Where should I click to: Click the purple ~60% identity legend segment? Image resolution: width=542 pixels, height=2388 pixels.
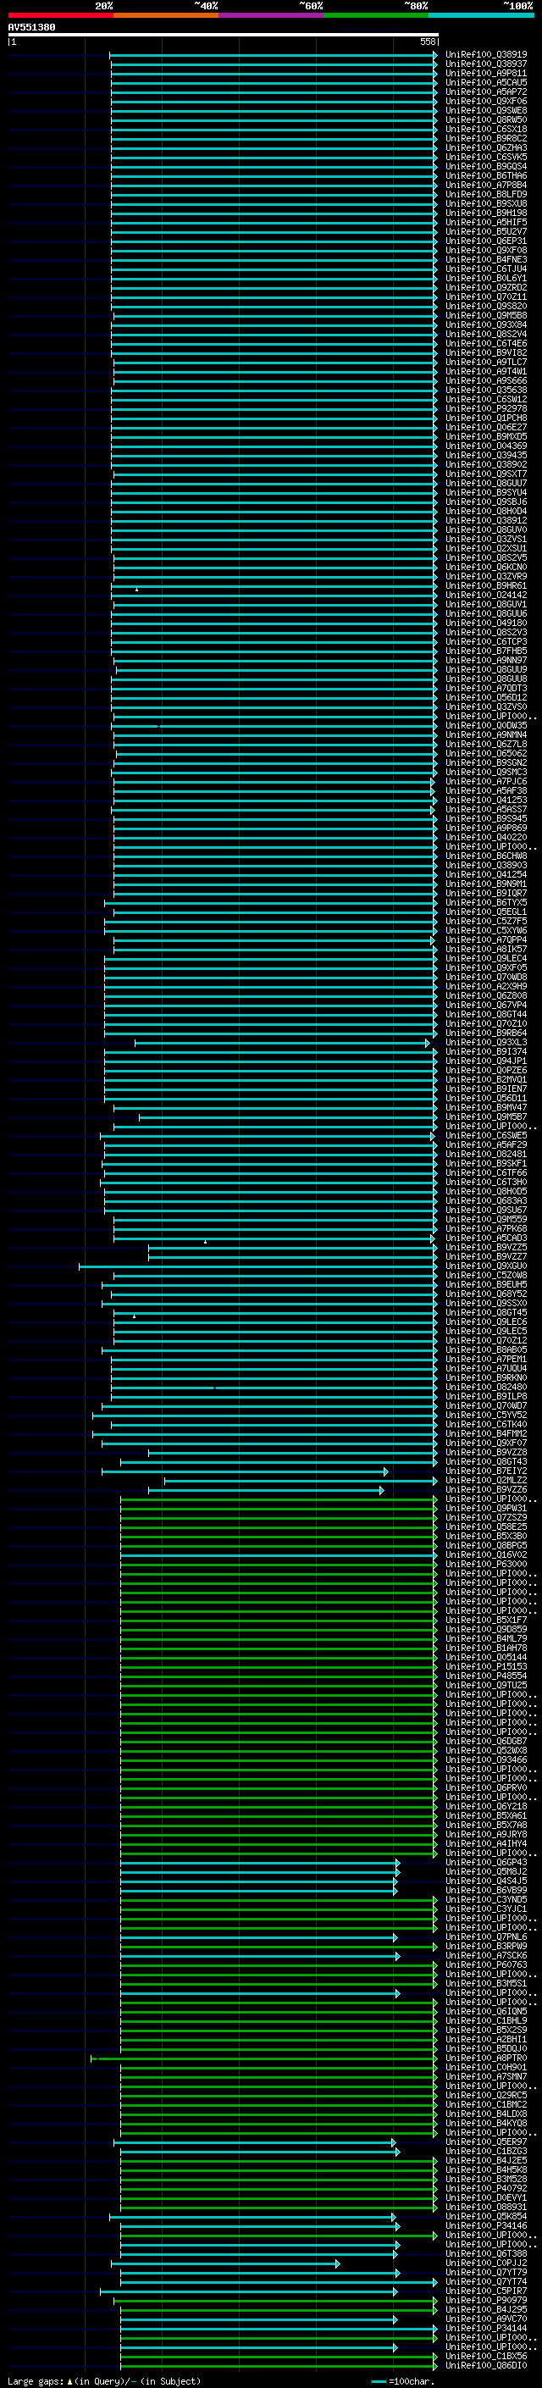(x=272, y=15)
